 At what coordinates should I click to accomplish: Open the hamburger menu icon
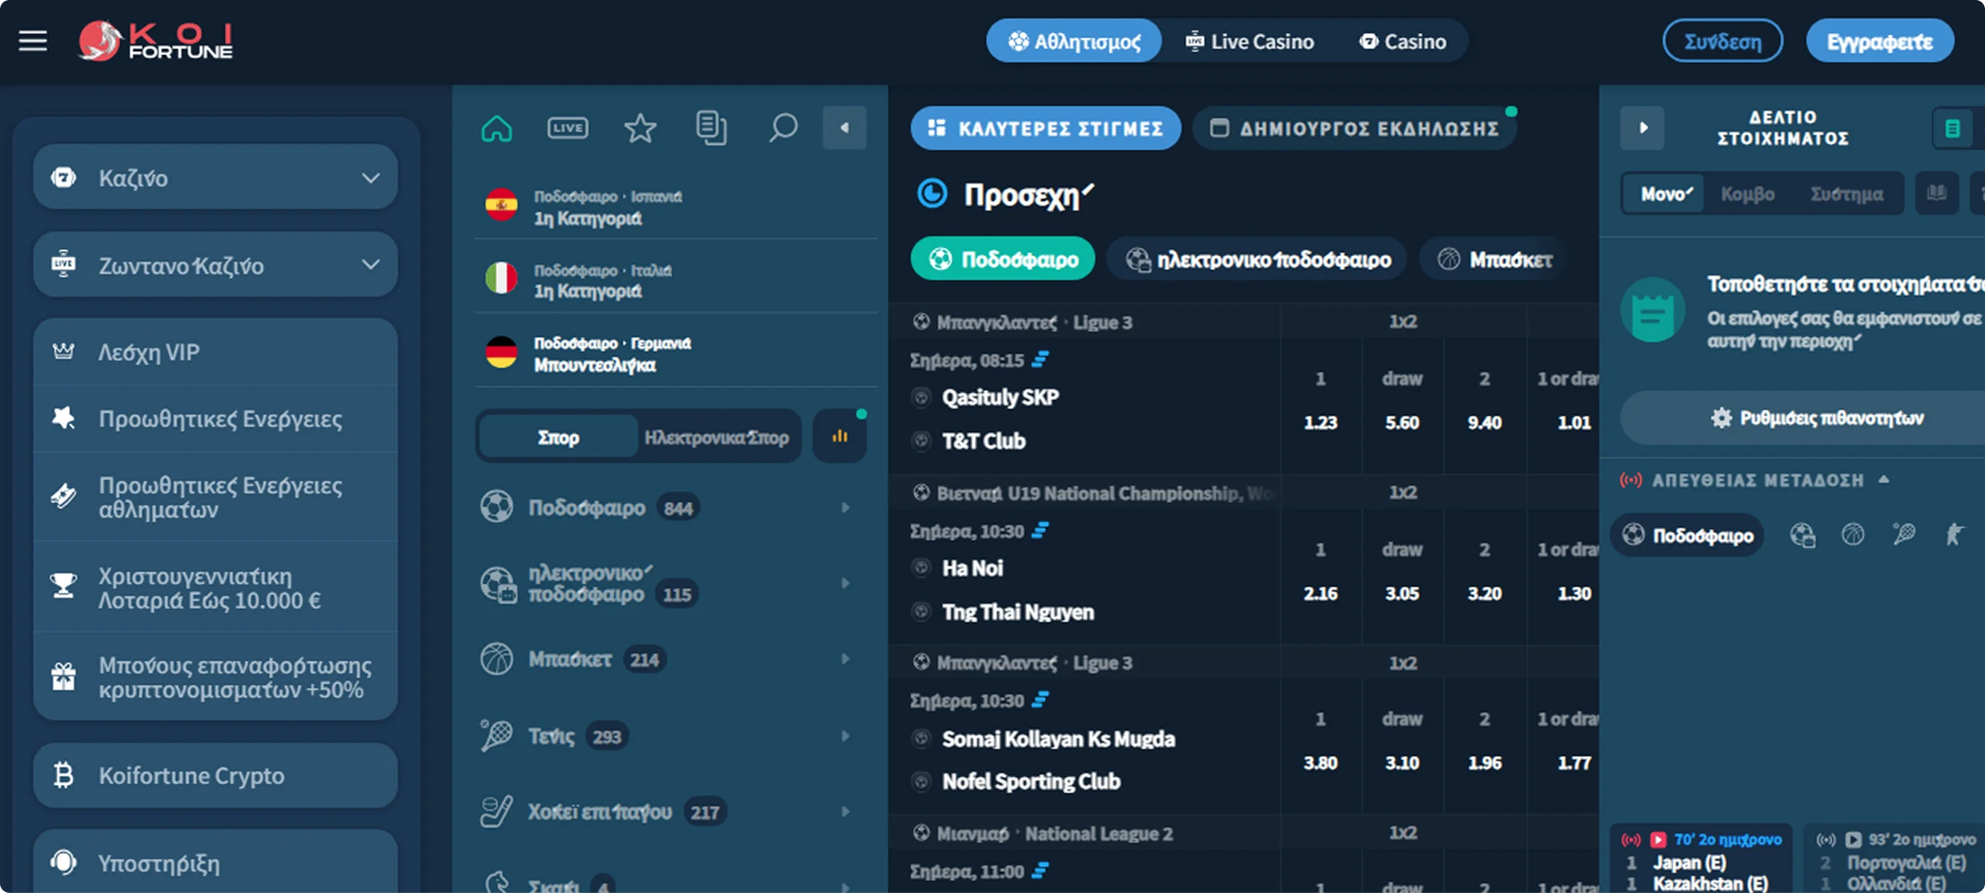[33, 41]
